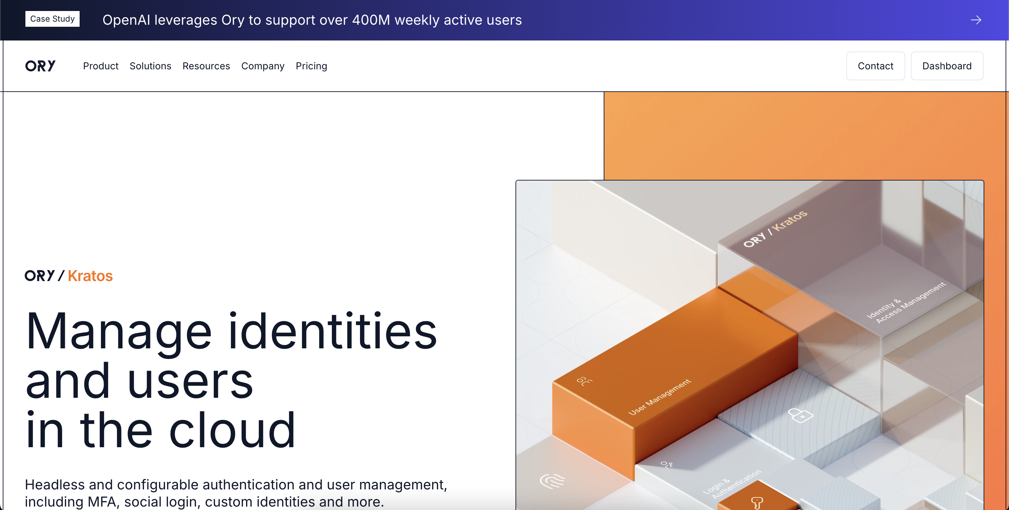This screenshot has height=510, width=1009.
Task: Click the fingerprint icon in the illustration
Action: pos(552,480)
